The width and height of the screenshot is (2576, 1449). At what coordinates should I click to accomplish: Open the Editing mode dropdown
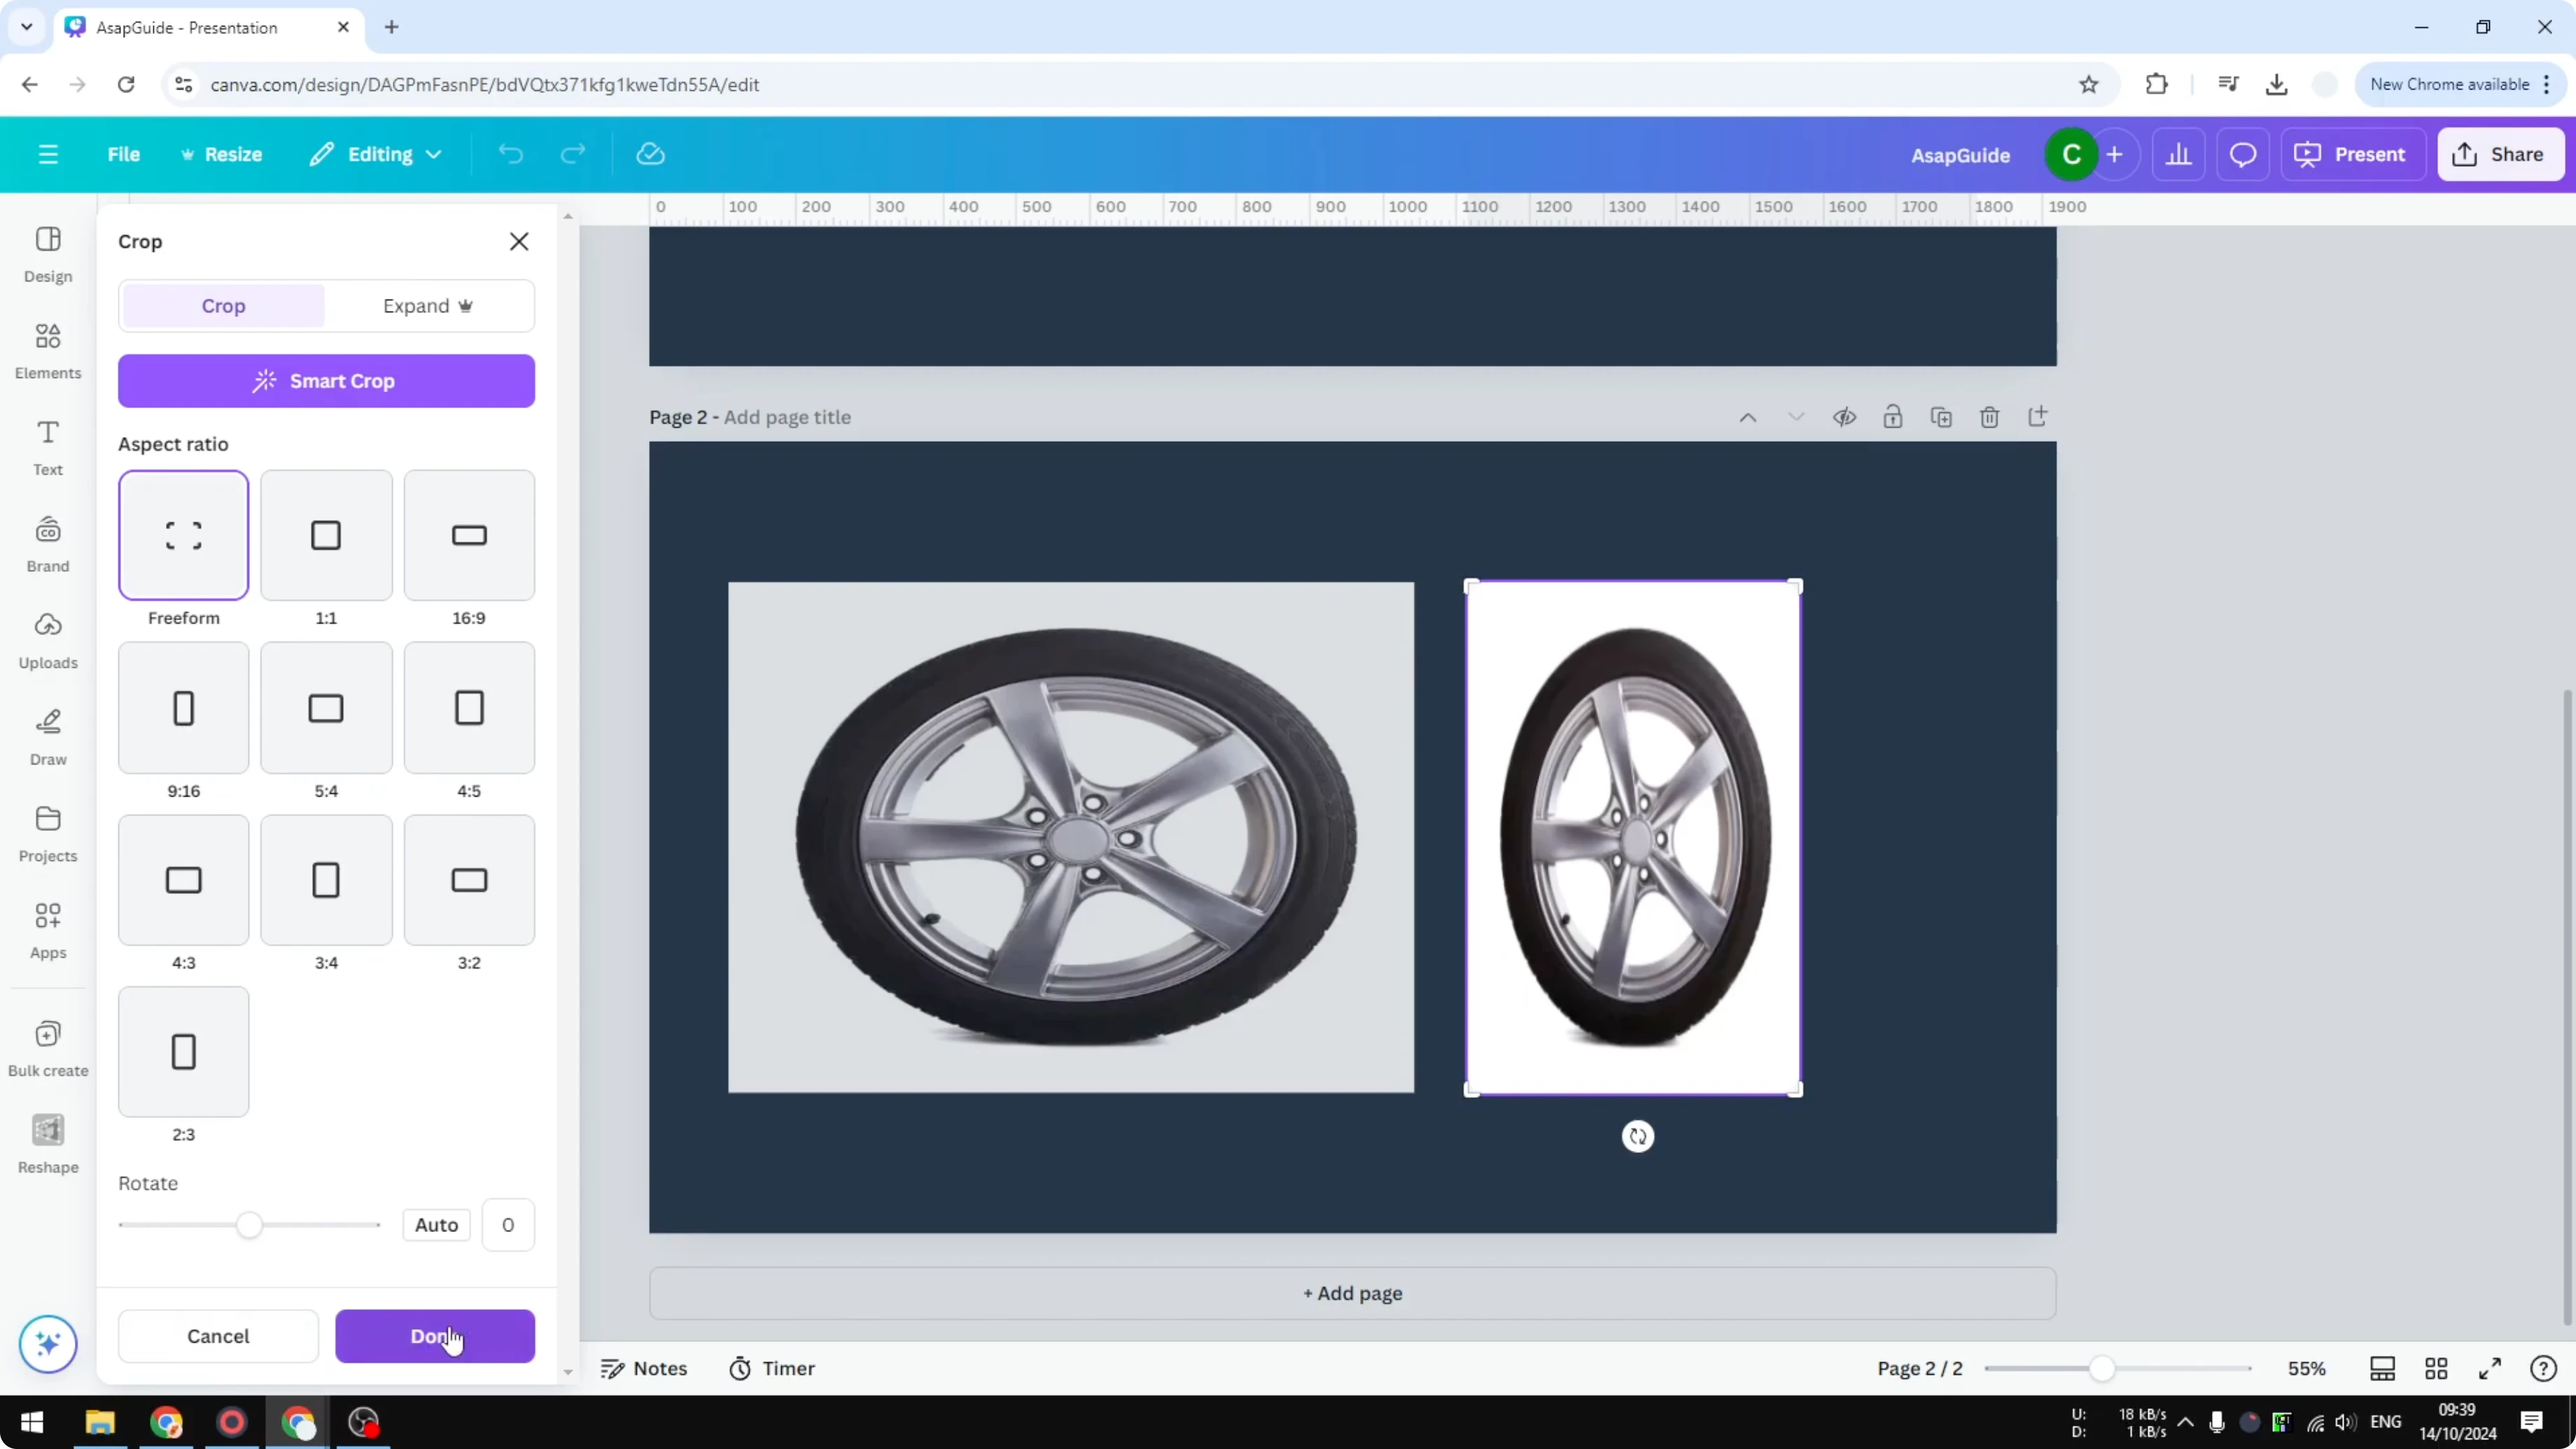376,154
